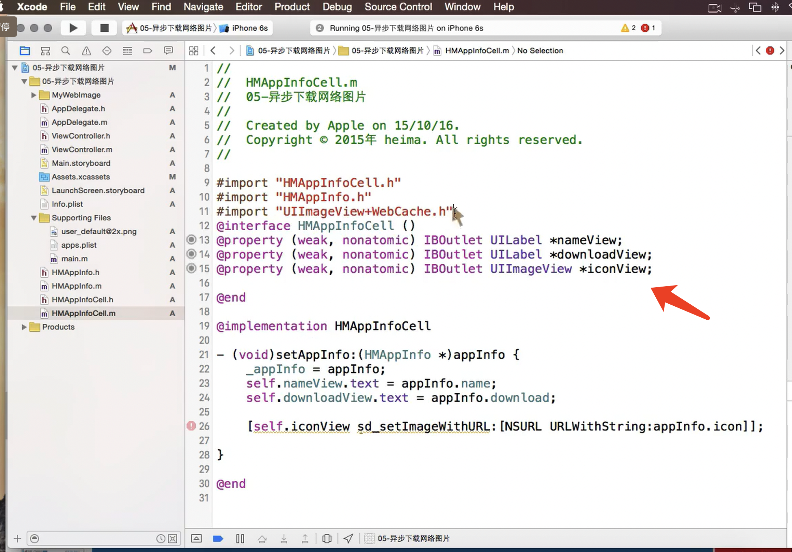Show the Issue navigator warning icon

click(86, 51)
